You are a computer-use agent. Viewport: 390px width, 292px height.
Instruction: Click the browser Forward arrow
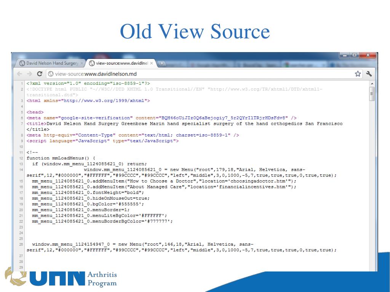[x=29, y=73]
